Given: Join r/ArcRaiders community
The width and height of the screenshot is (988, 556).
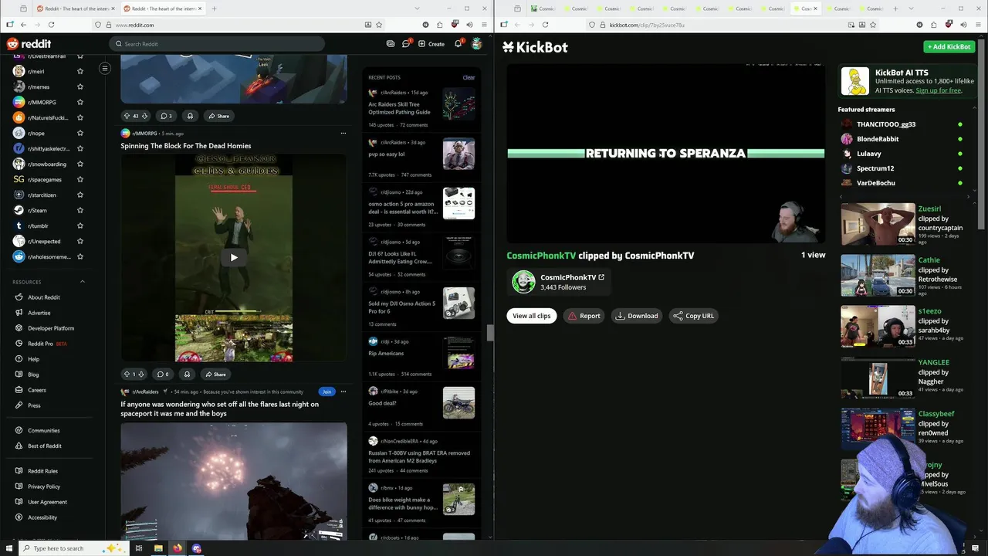Looking at the screenshot, I should pyautogui.click(x=327, y=392).
